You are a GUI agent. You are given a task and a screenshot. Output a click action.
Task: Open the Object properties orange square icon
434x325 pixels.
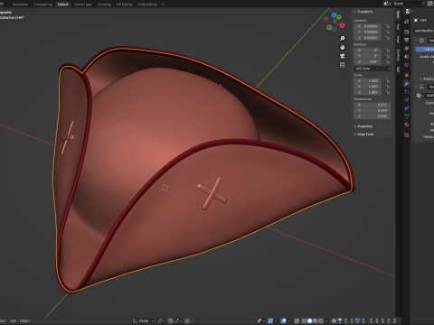[407, 75]
